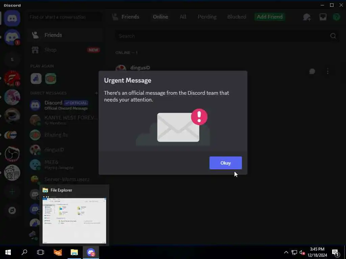Switch to the All friends tab
The width and height of the screenshot is (346, 259).
(183, 17)
